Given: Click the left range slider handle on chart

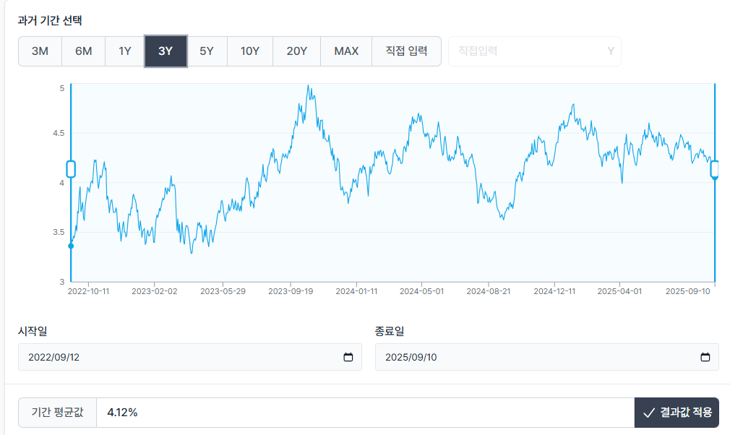Looking at the screenshot, I should [x=71, y=169].
